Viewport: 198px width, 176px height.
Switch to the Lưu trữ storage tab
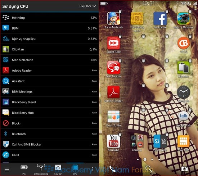click(58, 169)
